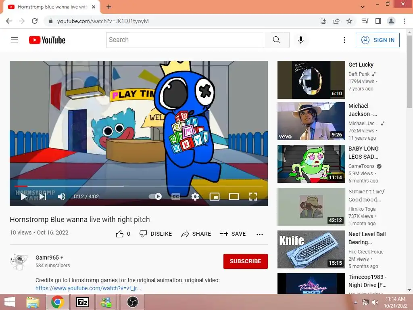Toggle Chrome side panel

[x=378, y=21]
